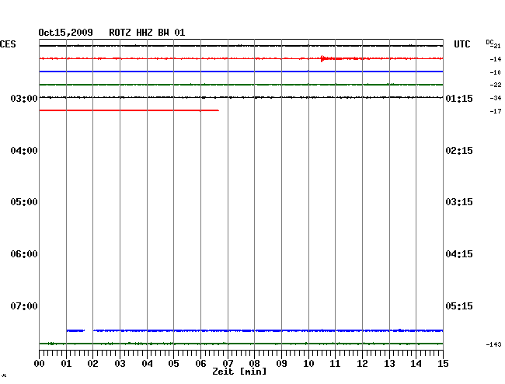The height and width of the screenshot is (384, 505).
Task: Click the x-axis minute label "10"
Action: click(x=308, y=364)
